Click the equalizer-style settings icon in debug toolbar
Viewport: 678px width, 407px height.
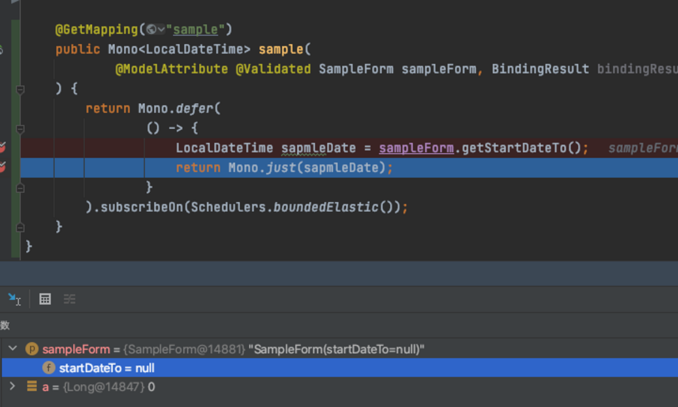pos(69,299)
